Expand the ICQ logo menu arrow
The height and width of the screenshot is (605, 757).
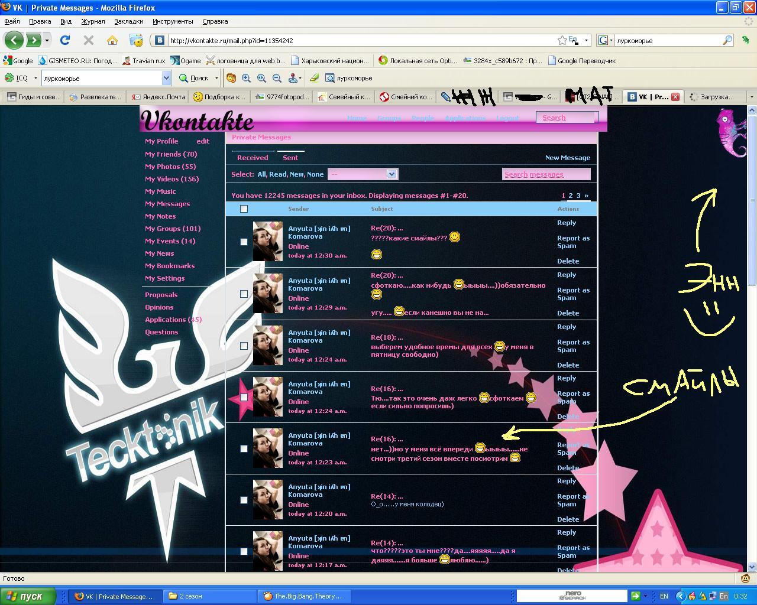pyautogui.click(x=35, y=78)
